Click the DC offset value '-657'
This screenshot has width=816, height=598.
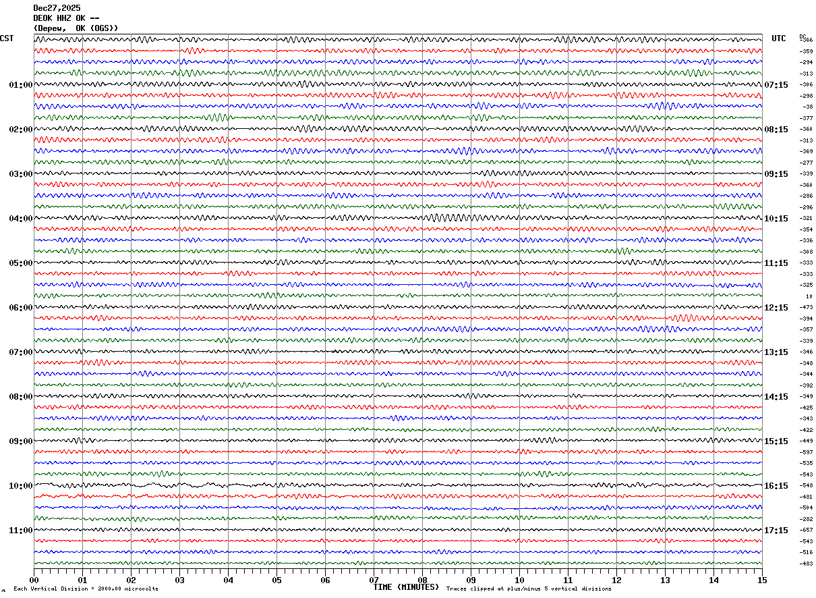click(806, 531)
